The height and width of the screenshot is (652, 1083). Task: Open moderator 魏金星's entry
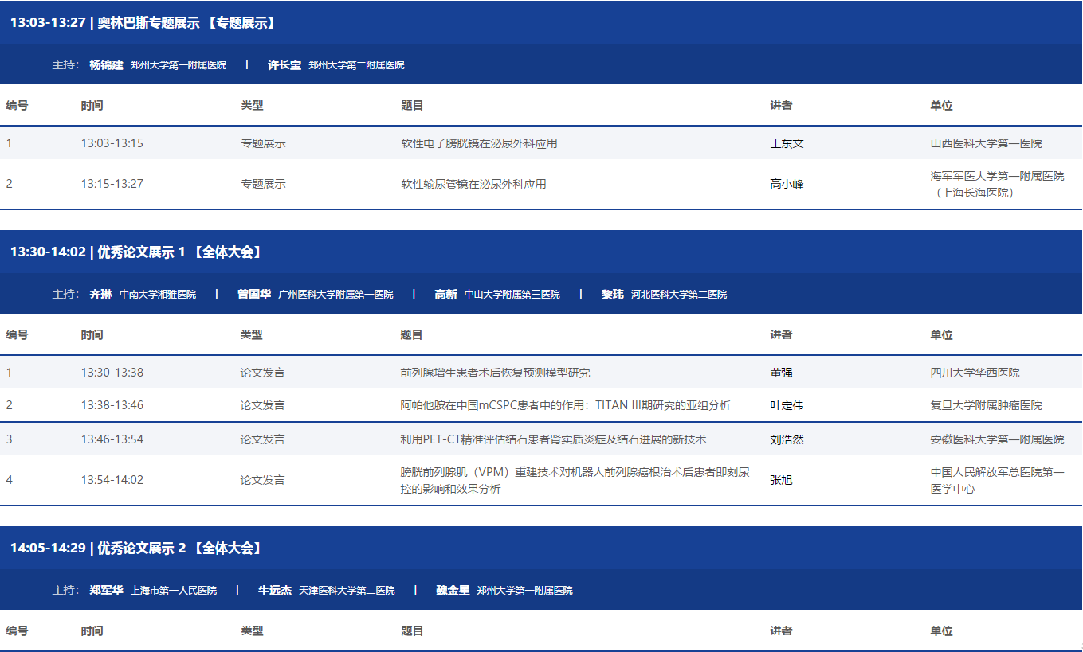(453, 591)
